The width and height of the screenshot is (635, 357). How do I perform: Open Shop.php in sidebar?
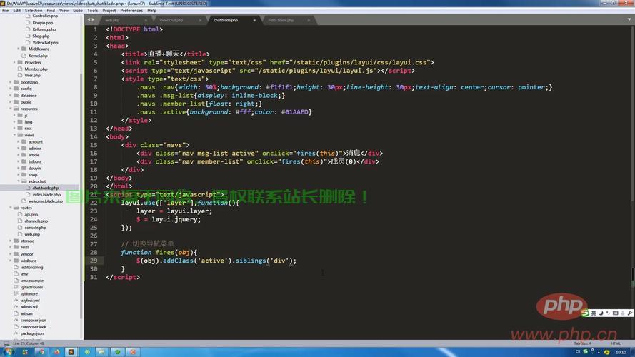41,36
